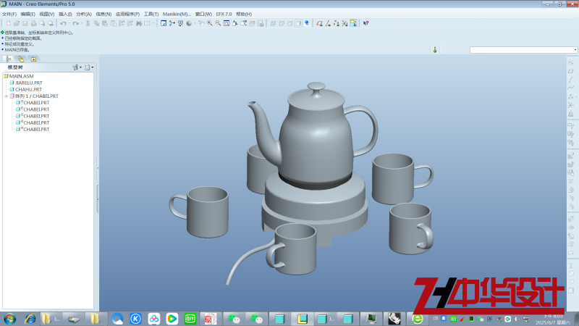Create a new file with the New icon

pyautogui.click(x=8, y=23)
